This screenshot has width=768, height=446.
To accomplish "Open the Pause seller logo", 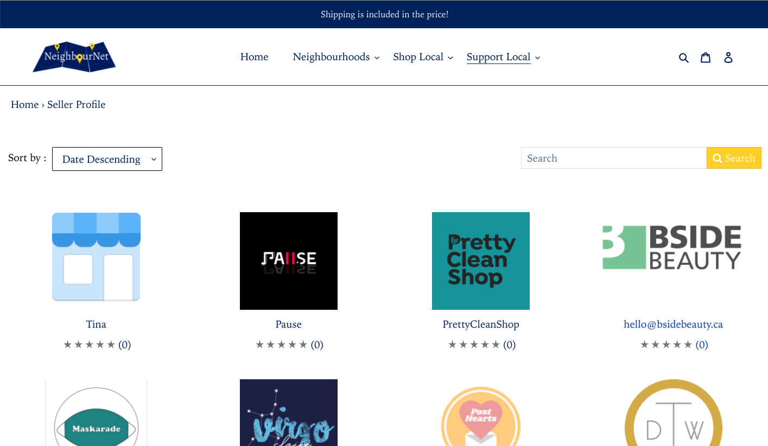I will [289, 261].
